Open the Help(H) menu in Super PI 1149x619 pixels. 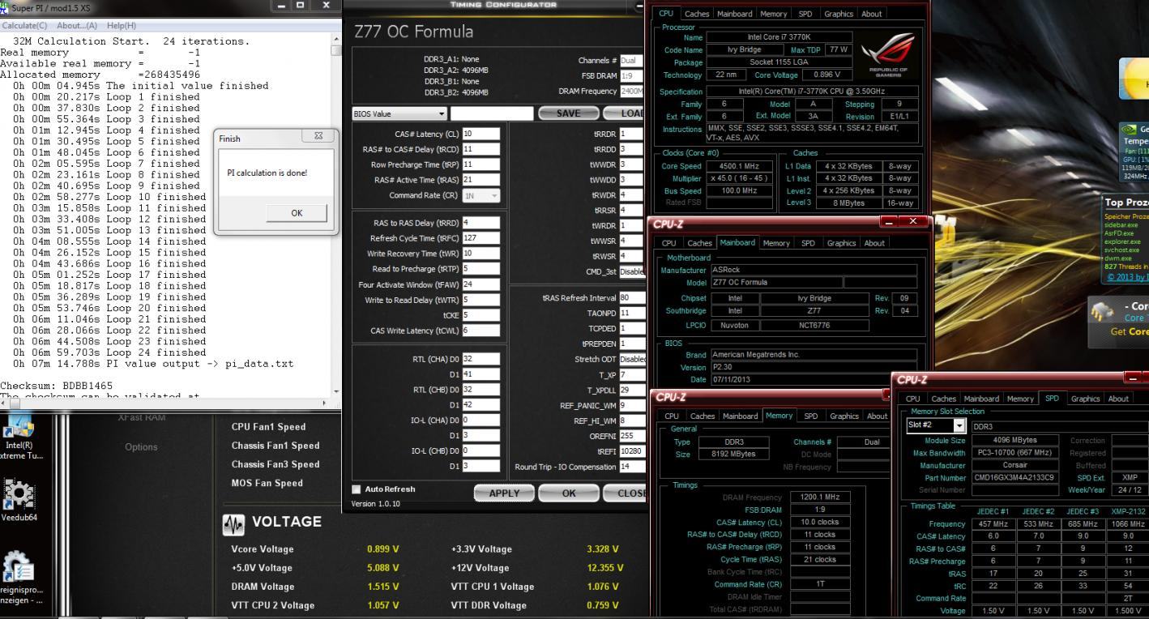122,25
